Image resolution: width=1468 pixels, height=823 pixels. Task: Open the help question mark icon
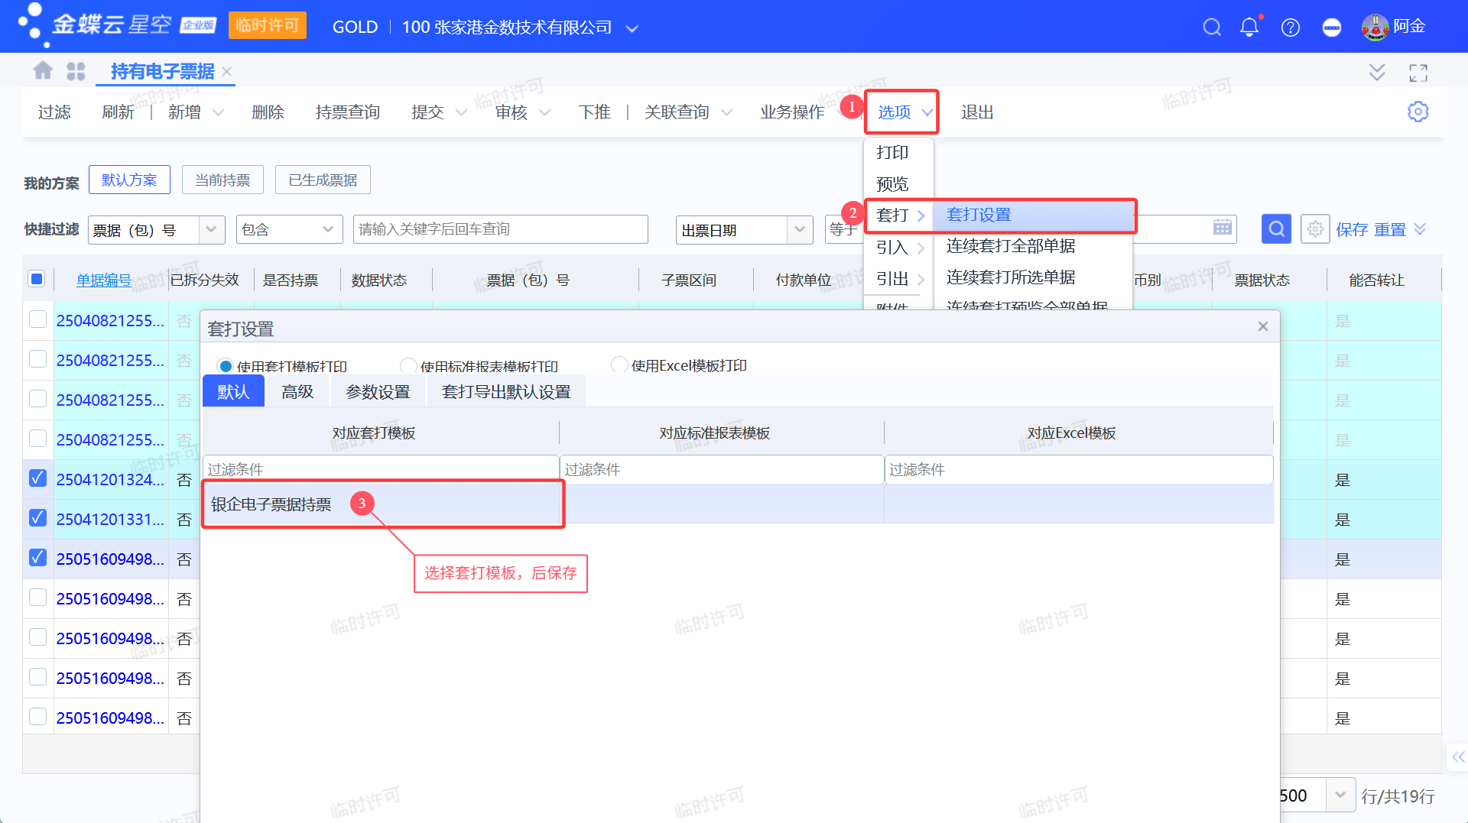coord(1290,28)
